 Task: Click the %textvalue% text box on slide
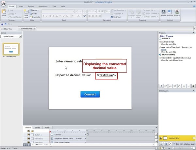tap(106, 76)
